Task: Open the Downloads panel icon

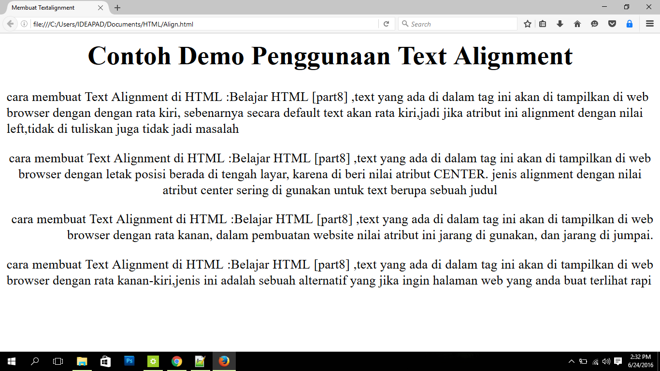Action: click(x=560, y=23)
